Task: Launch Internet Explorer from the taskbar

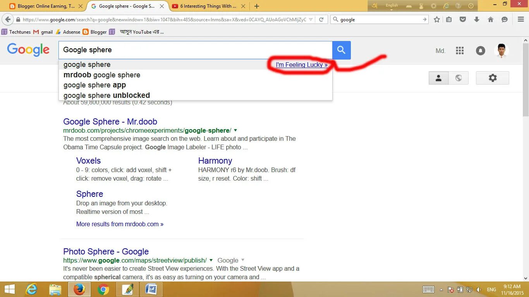Action: tap(31, 289)
